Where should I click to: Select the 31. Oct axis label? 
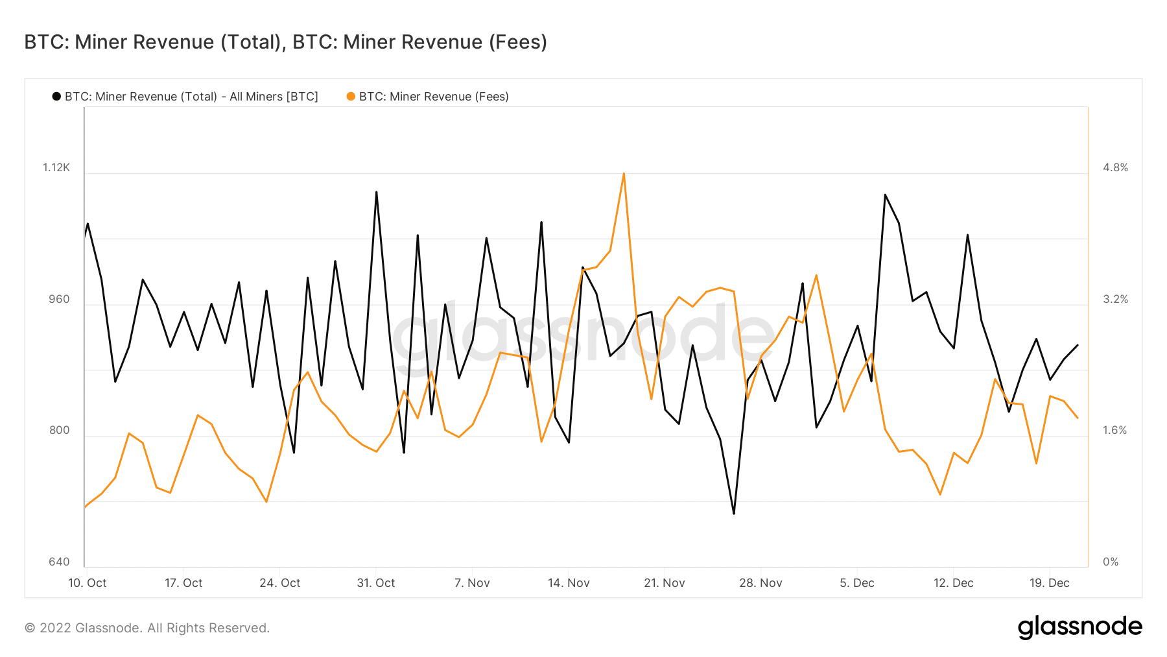[x=376, y=583]
